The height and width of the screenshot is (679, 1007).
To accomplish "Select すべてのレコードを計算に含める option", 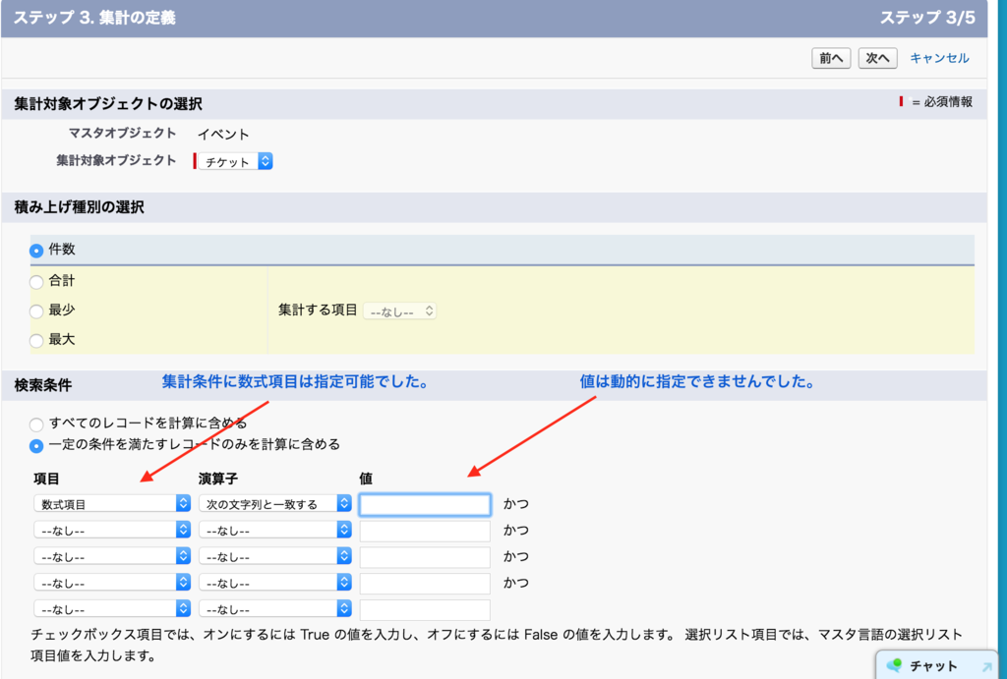I will point(36,424).
